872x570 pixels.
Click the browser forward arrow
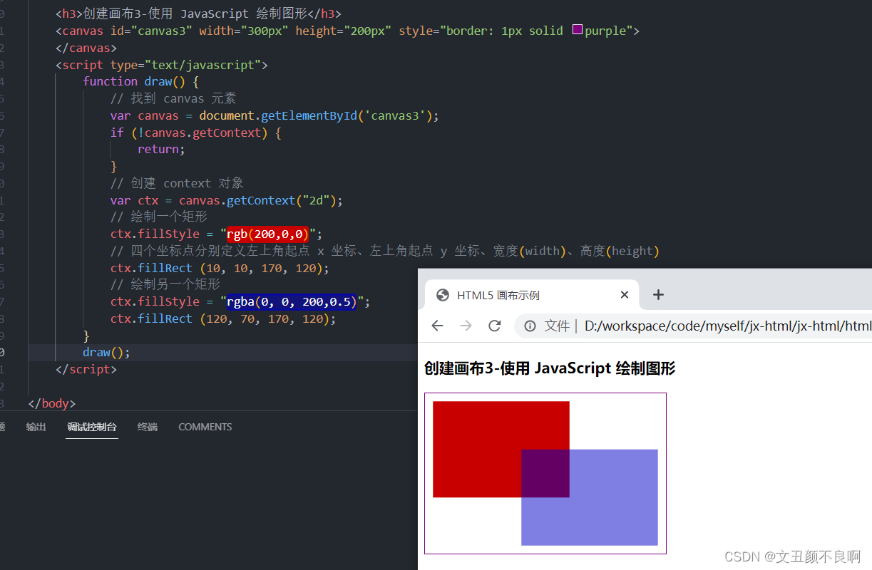(466, 326)
